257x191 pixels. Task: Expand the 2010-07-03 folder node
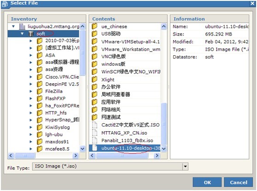[x=31, y=41]
